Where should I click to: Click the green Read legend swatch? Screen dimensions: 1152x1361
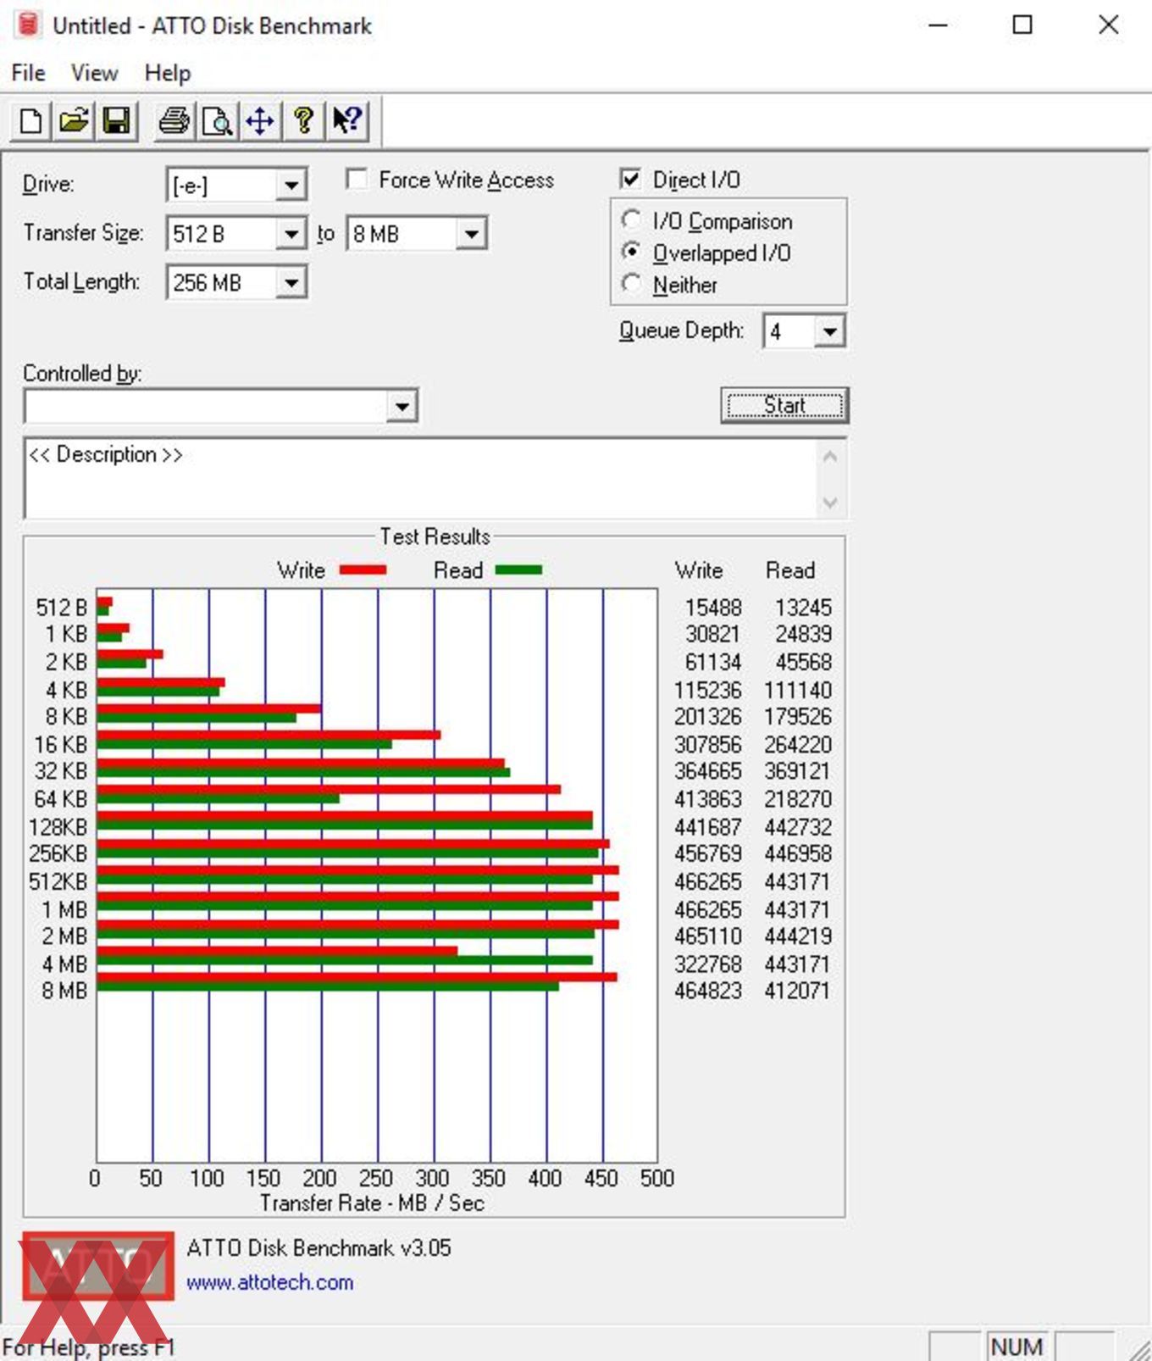pyautogui.click(x=518, y=570)
